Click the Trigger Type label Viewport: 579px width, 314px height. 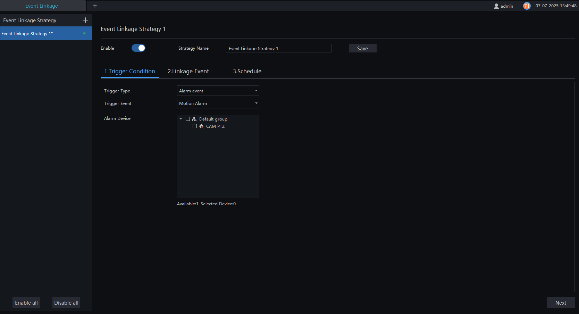(x=117, y=91)
